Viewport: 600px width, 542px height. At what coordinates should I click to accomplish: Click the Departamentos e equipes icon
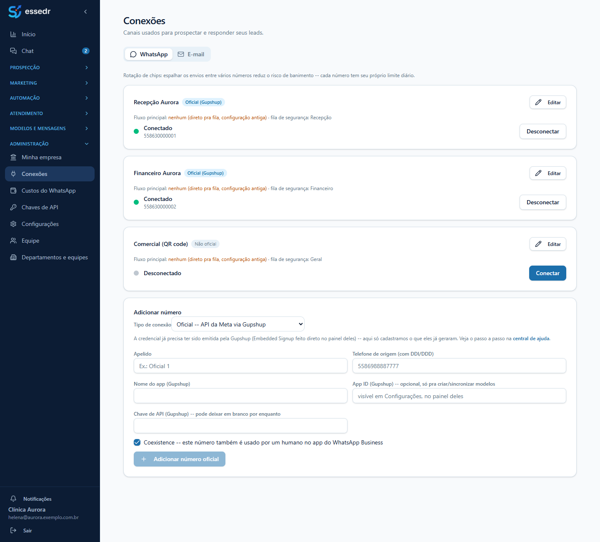coord(13,257)
